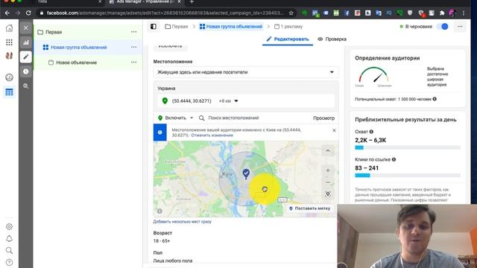Go to Первая in breadcrumb

pyautogui.click(x=177, y=27)
